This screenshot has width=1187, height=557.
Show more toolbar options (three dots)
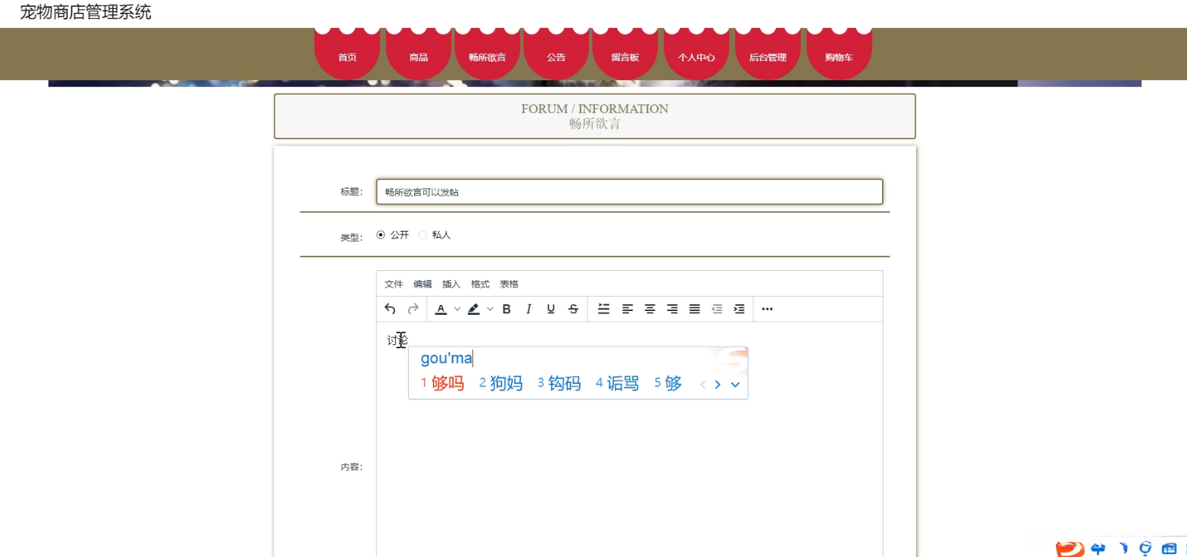click(x=767, y=309)
